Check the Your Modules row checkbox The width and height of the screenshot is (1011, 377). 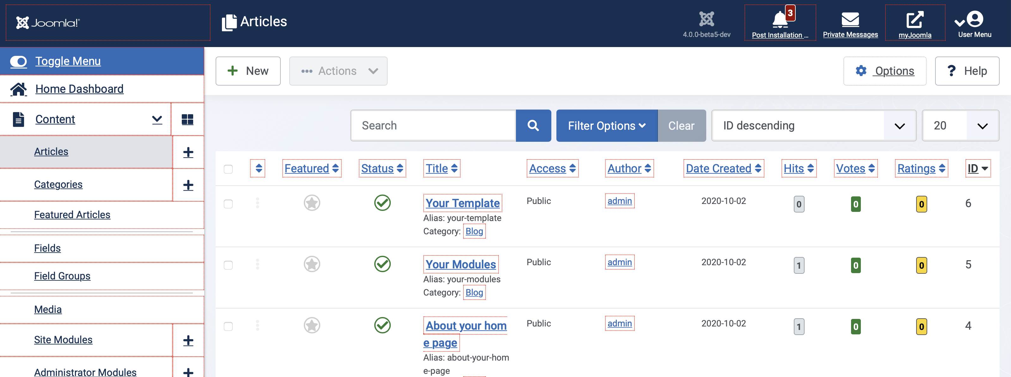228,265
